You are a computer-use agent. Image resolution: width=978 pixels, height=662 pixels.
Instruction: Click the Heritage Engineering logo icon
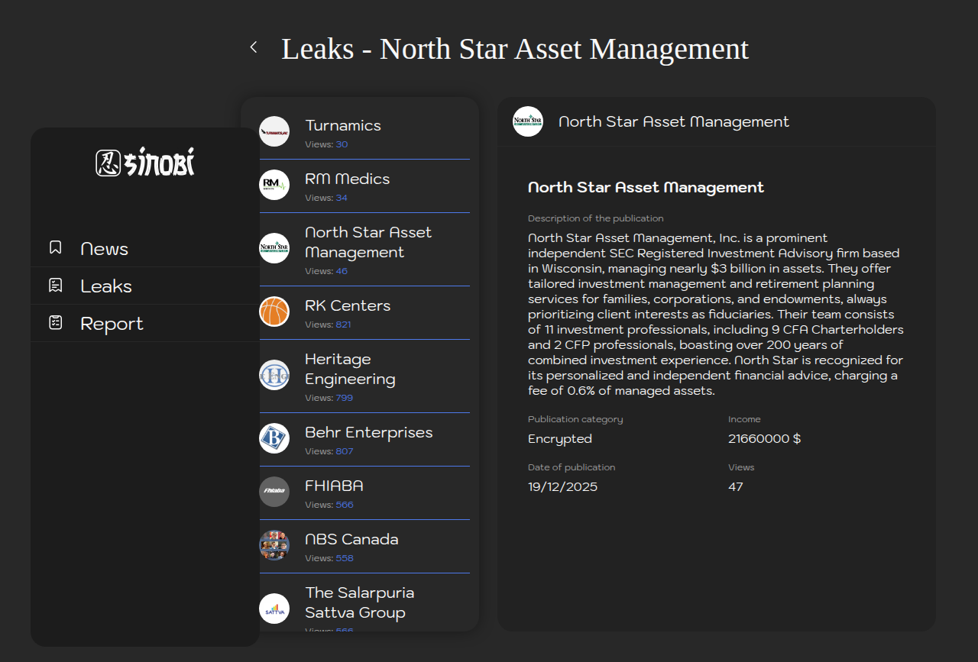pos(274,375)
